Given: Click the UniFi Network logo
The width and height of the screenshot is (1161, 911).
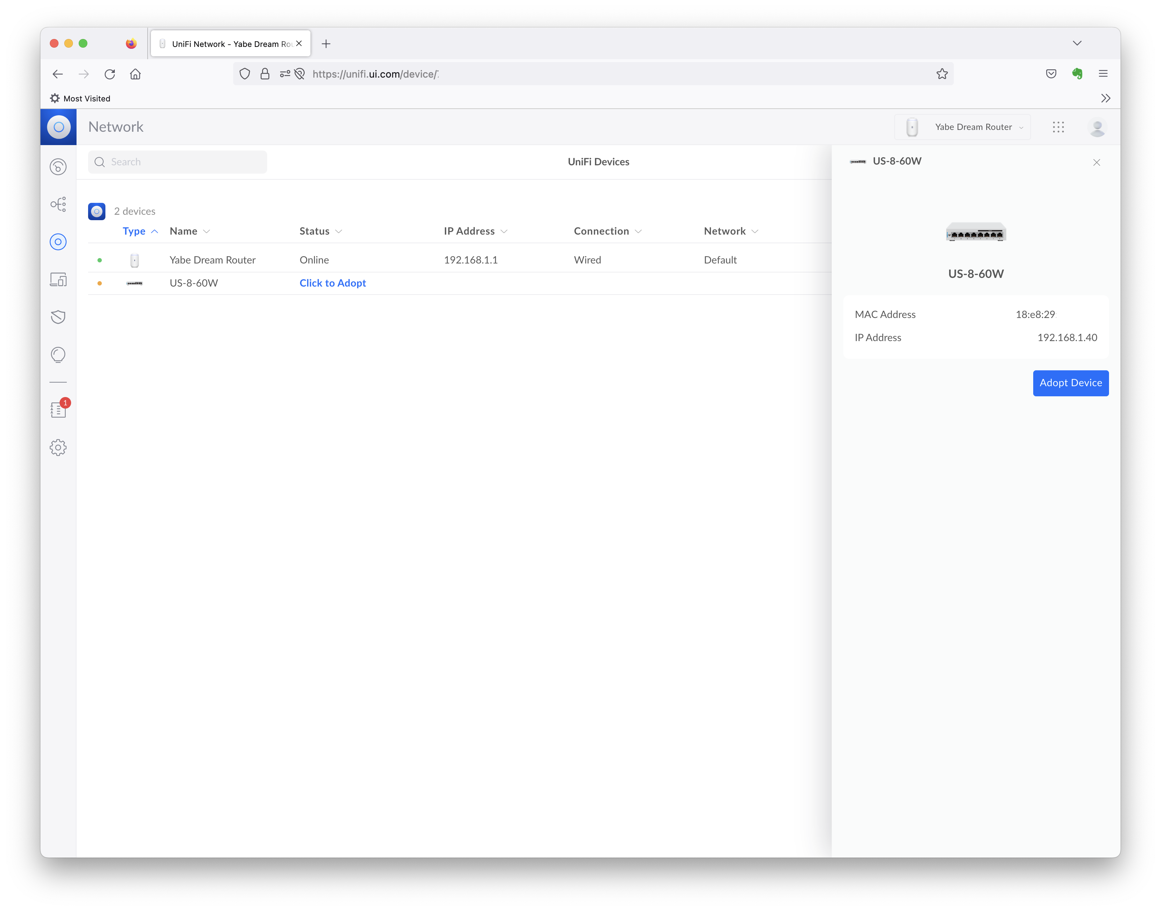Looking at the screenshot, I should pyautogui.click(x=59, y=127).
